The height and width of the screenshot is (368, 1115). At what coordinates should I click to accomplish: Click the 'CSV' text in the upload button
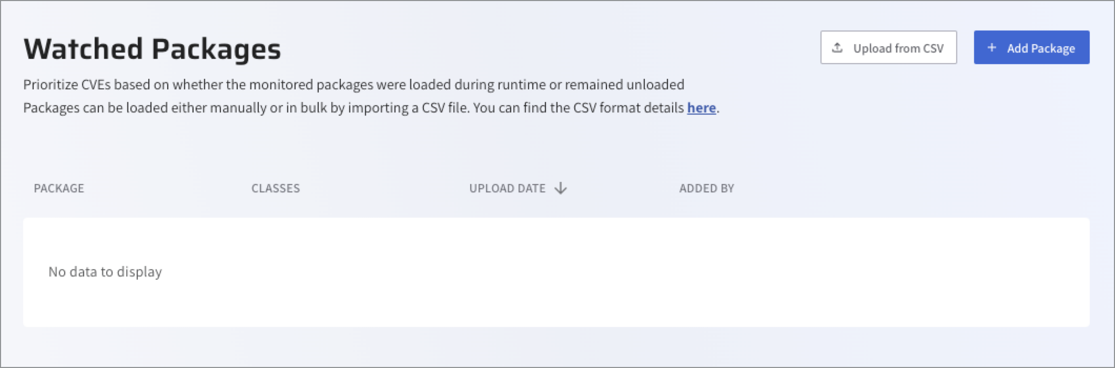click(933, 48)
